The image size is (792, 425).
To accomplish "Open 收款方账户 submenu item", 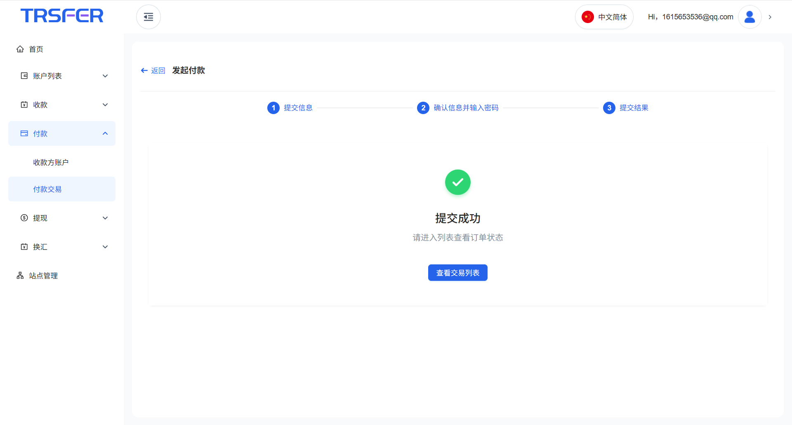I will [x=51, y=162].
